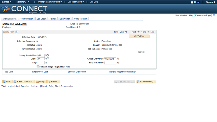Open Earnings Distribution link
Viewport: 217px width, 122px height.
tap(77, 72)
